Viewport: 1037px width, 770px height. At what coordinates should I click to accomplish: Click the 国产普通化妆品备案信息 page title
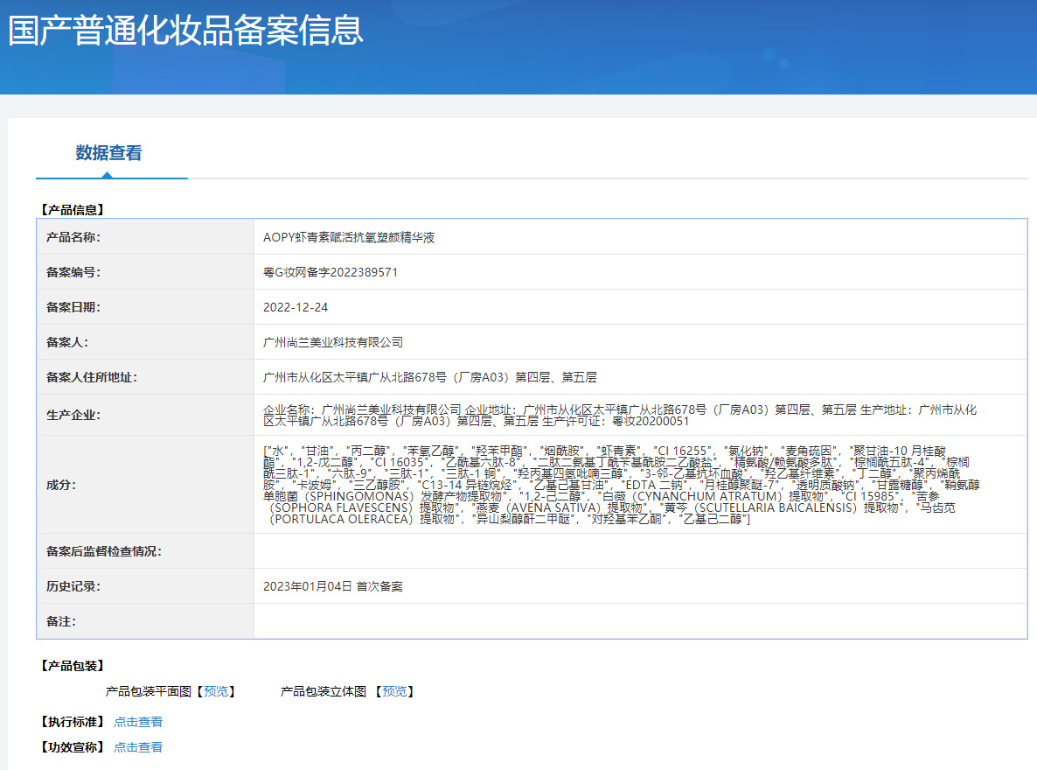pyautogui.click(x=185, y=31)
